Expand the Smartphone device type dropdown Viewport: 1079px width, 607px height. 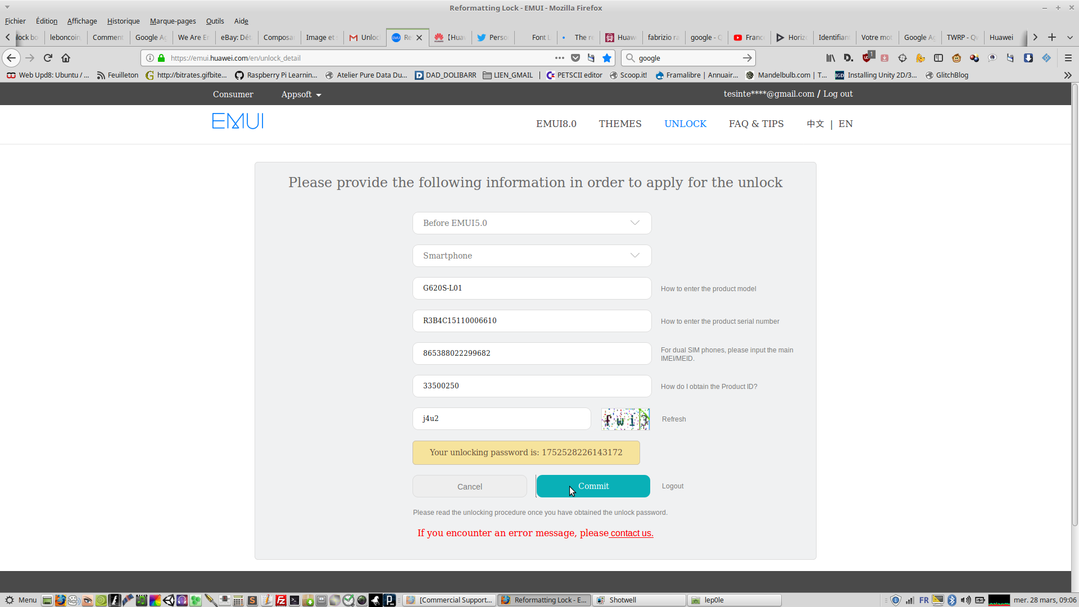click(x=532, y=256)
